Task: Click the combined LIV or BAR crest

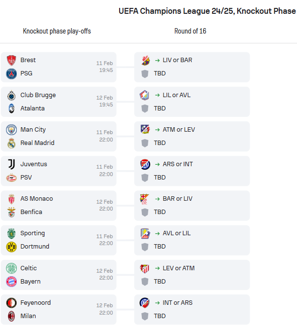Action: point(145,61)
